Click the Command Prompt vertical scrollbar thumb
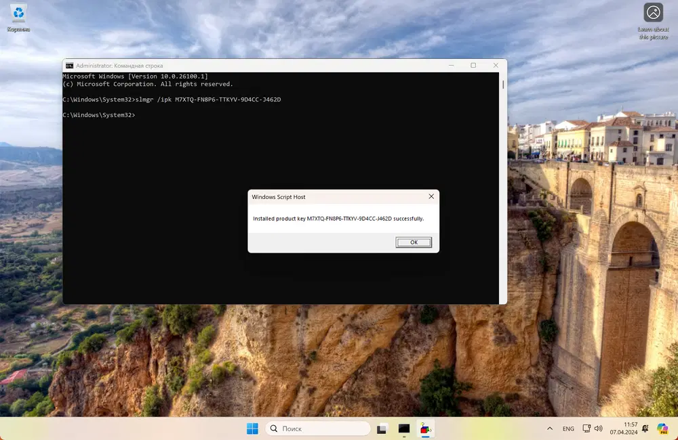This screenshot has height=440, width=678. 503,84
